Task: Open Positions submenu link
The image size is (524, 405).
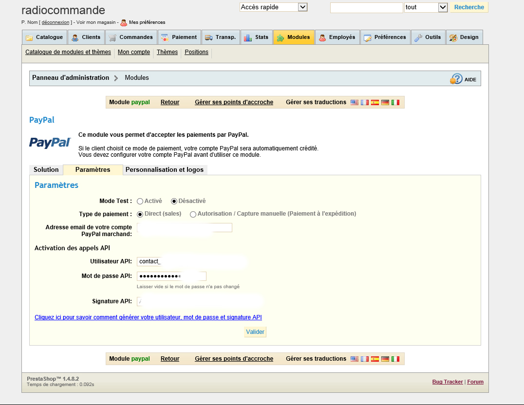Action: 197,52
